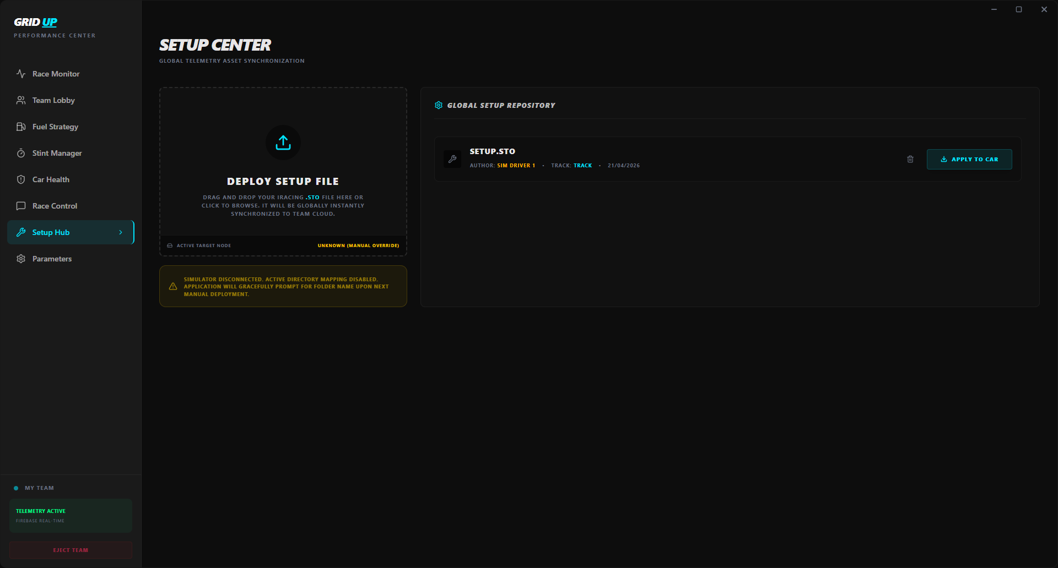Apply SETUP.STO to the car

969,159
